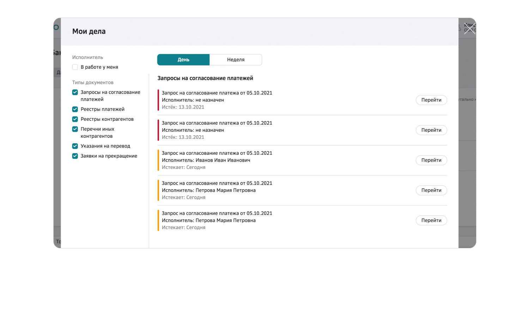Toggle the 'Реестры контрагентов' checkbox

click(75, 119)
